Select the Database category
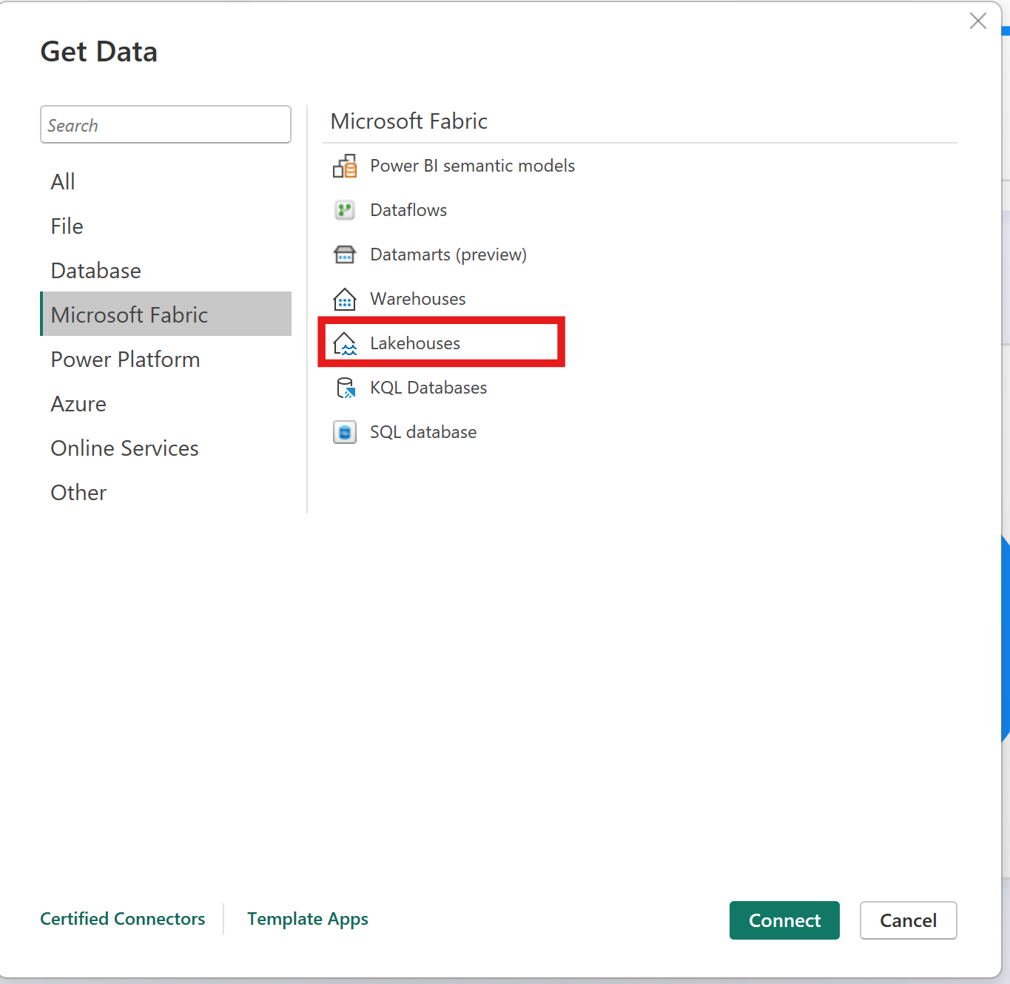Image resolution: width=1010 pixels, height=984 pixels. (x=166, y=270)
